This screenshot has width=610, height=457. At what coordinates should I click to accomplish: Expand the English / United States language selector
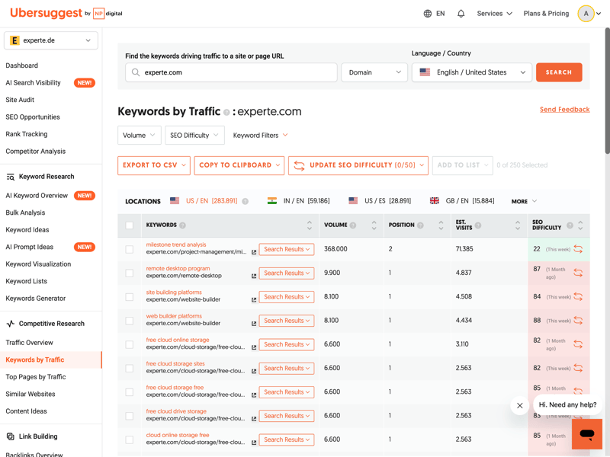[x=472, y=72]
